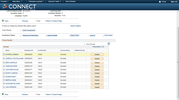The image size is (179, 100).
Task: Click Personalize link in Roster
Action: tap(96, 47)
